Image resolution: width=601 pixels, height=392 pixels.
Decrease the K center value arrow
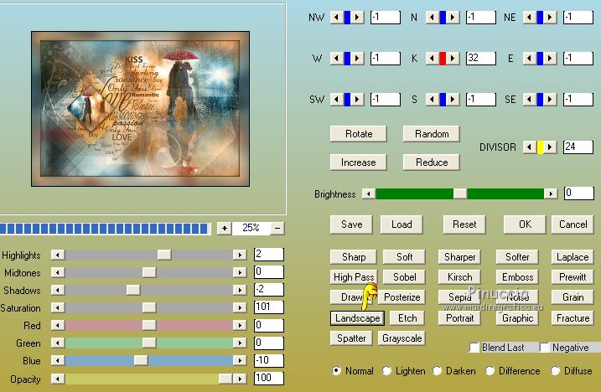[433, 59]
